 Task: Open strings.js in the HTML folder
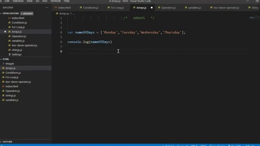point(11,96)
